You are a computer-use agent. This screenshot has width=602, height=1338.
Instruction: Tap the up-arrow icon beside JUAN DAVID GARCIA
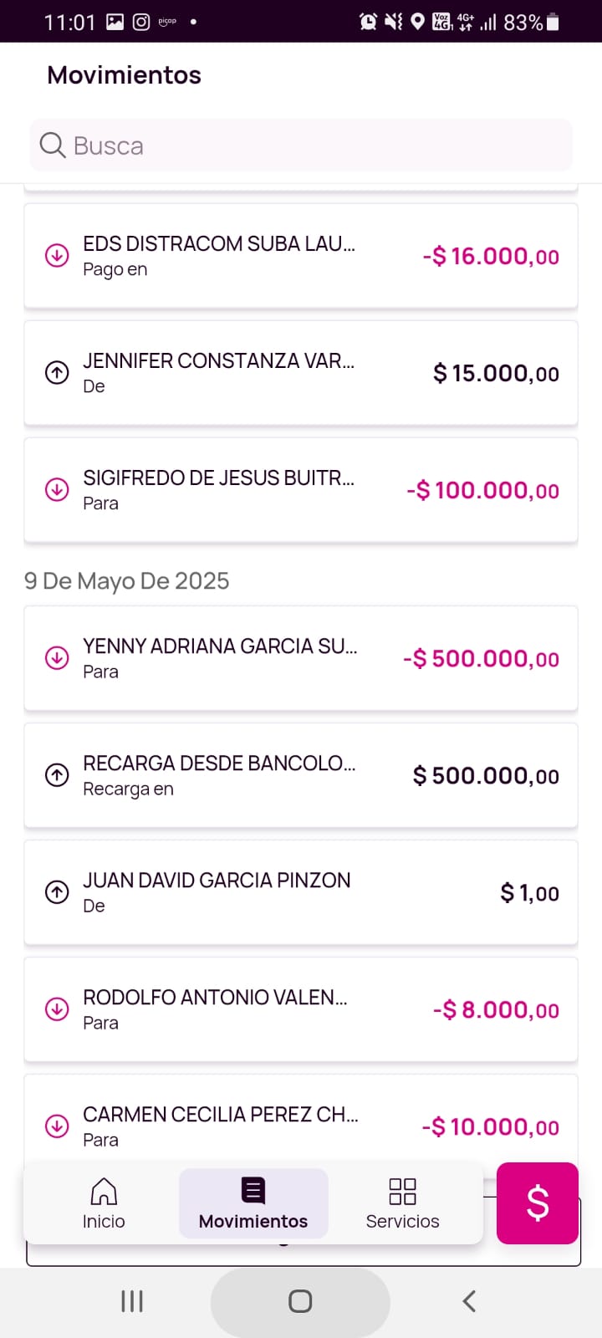57,891
